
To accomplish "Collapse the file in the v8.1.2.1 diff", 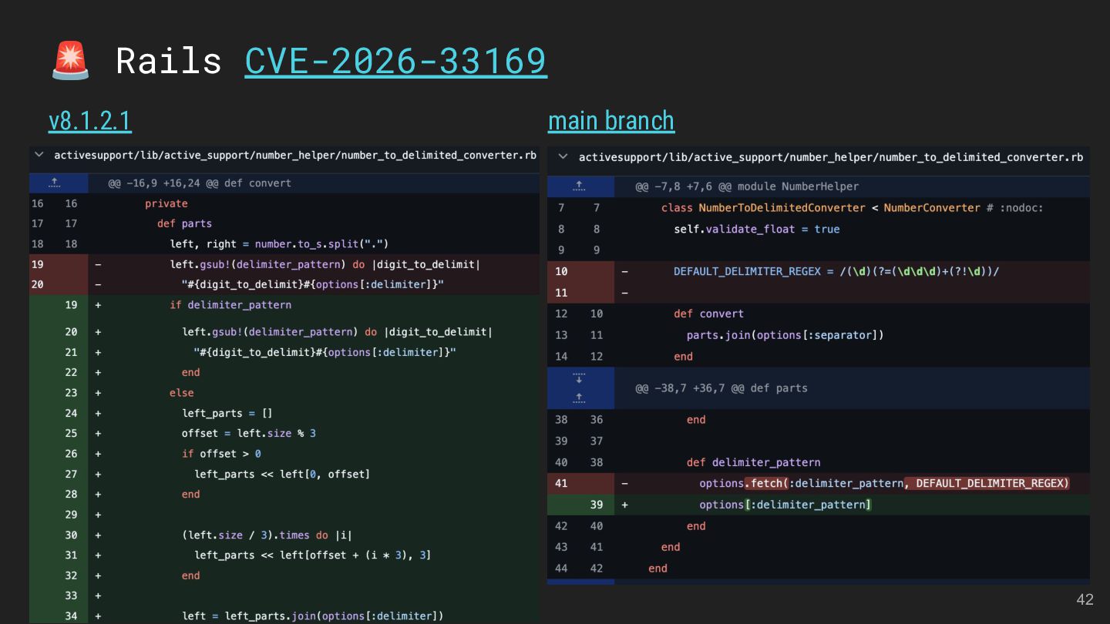I will click(x=39, y=155).
